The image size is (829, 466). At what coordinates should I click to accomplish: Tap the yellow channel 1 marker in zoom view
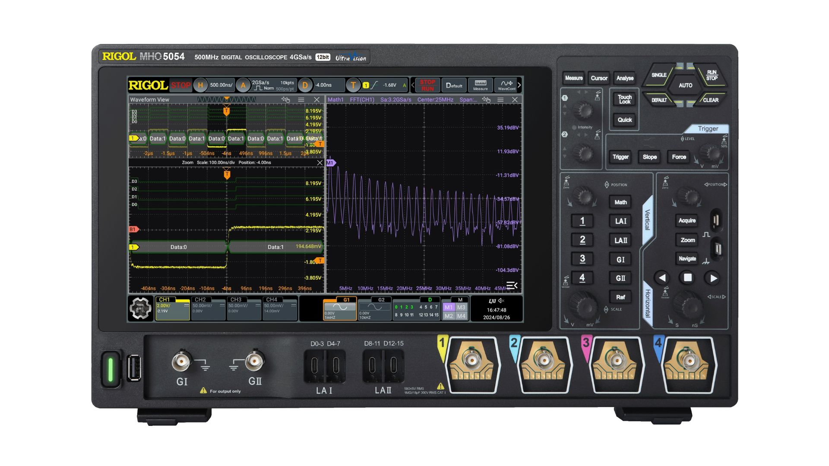[134, 247]
